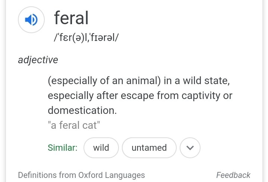The image size is (268, 182).
Task: Click the word "domestication." in the definition
Action: pyautogui.click(x=82, y=110)
